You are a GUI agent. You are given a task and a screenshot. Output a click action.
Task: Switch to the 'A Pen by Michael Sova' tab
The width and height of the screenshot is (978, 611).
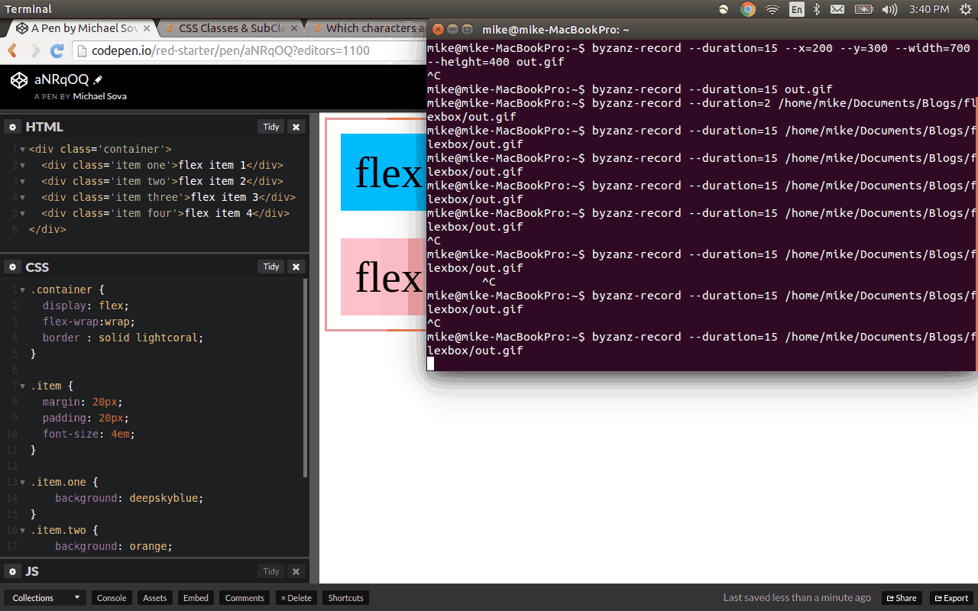85,28
